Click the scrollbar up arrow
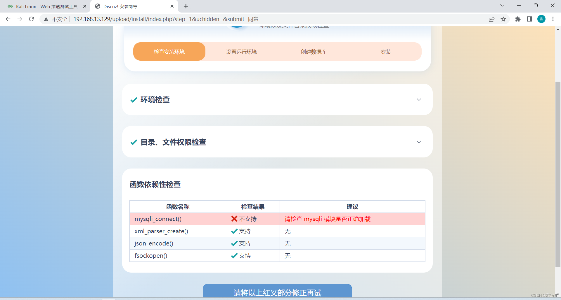561x300 pixels. (x=558, y=29)
